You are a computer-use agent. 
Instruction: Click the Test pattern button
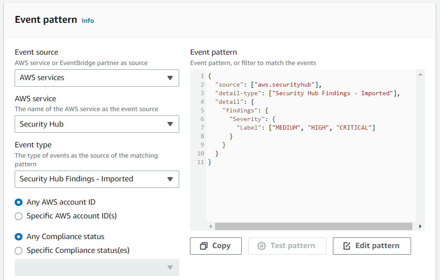point(287,246)
